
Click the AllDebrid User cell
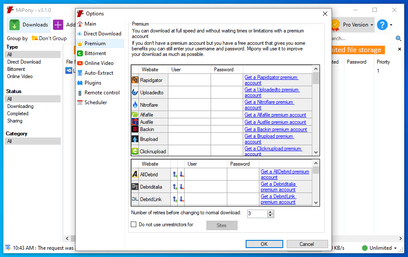[205, 174]
